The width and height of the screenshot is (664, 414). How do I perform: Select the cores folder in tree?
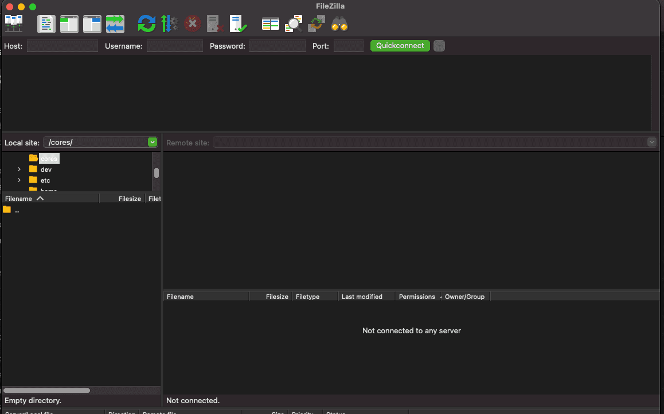49,159
